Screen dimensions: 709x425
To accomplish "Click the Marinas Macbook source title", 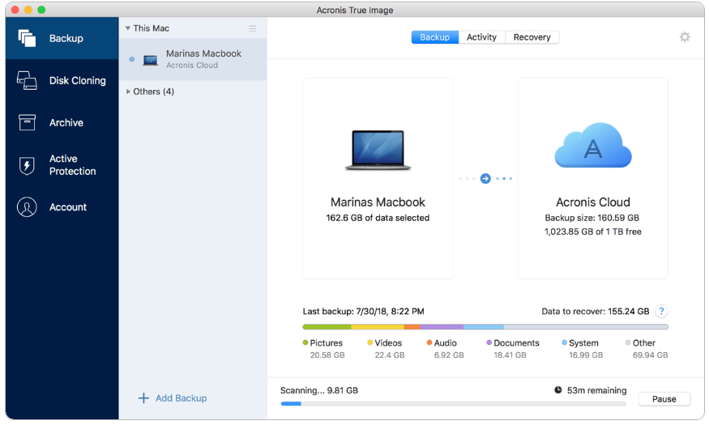I will click(x=378, y=202).
